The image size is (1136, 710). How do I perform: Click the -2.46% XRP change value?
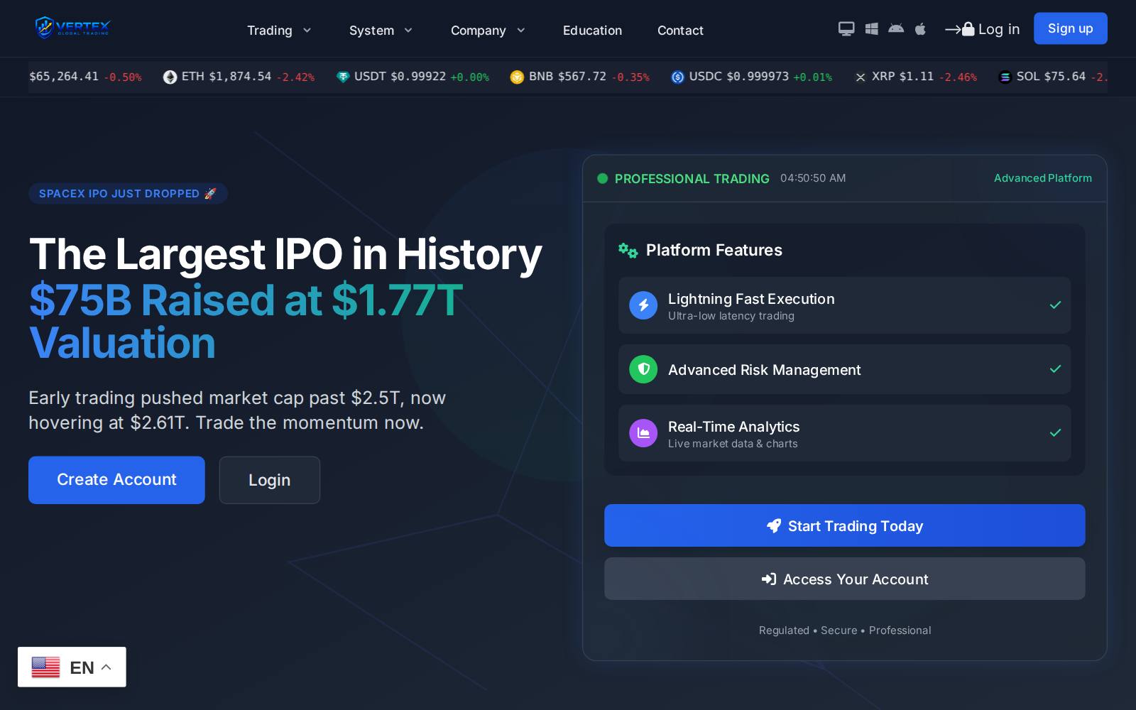958,77
